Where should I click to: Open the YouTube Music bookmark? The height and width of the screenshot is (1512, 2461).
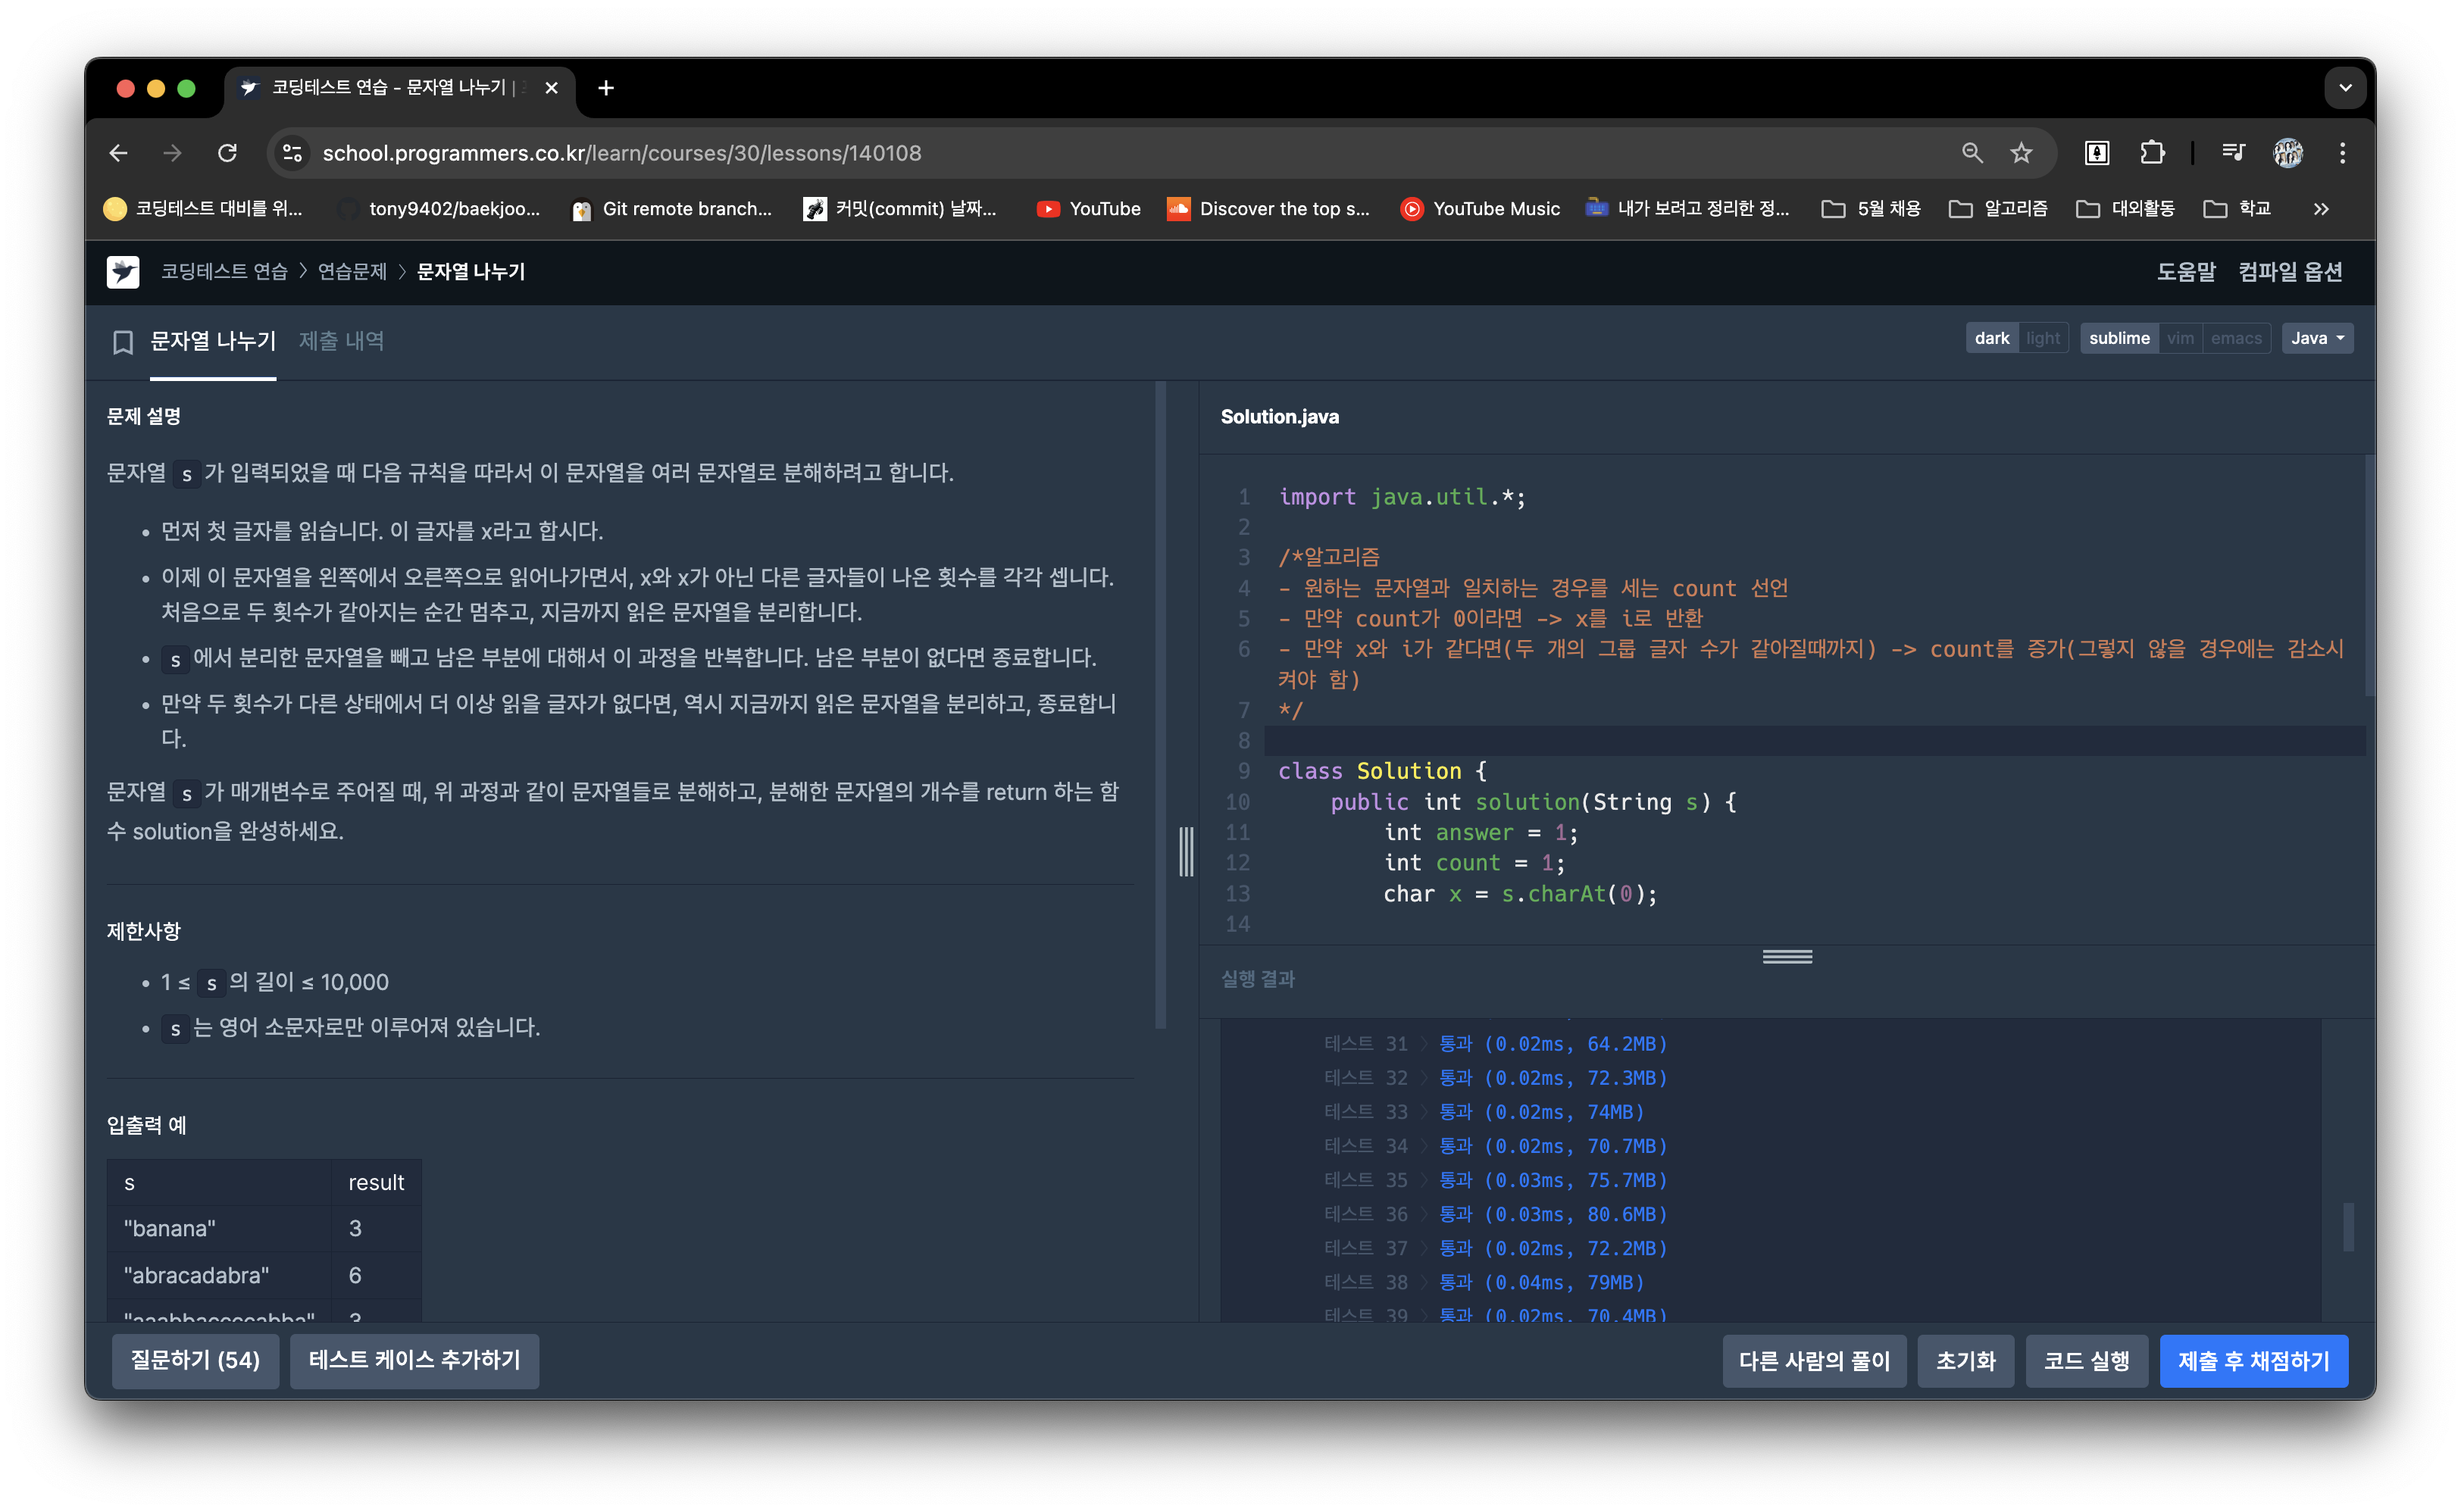point(1480,209)
